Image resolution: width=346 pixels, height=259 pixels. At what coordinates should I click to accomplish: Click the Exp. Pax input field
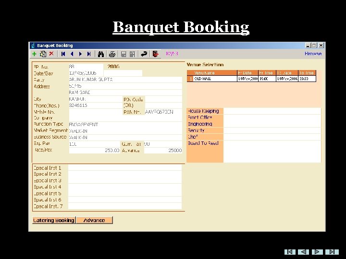(x=95, y=144)
